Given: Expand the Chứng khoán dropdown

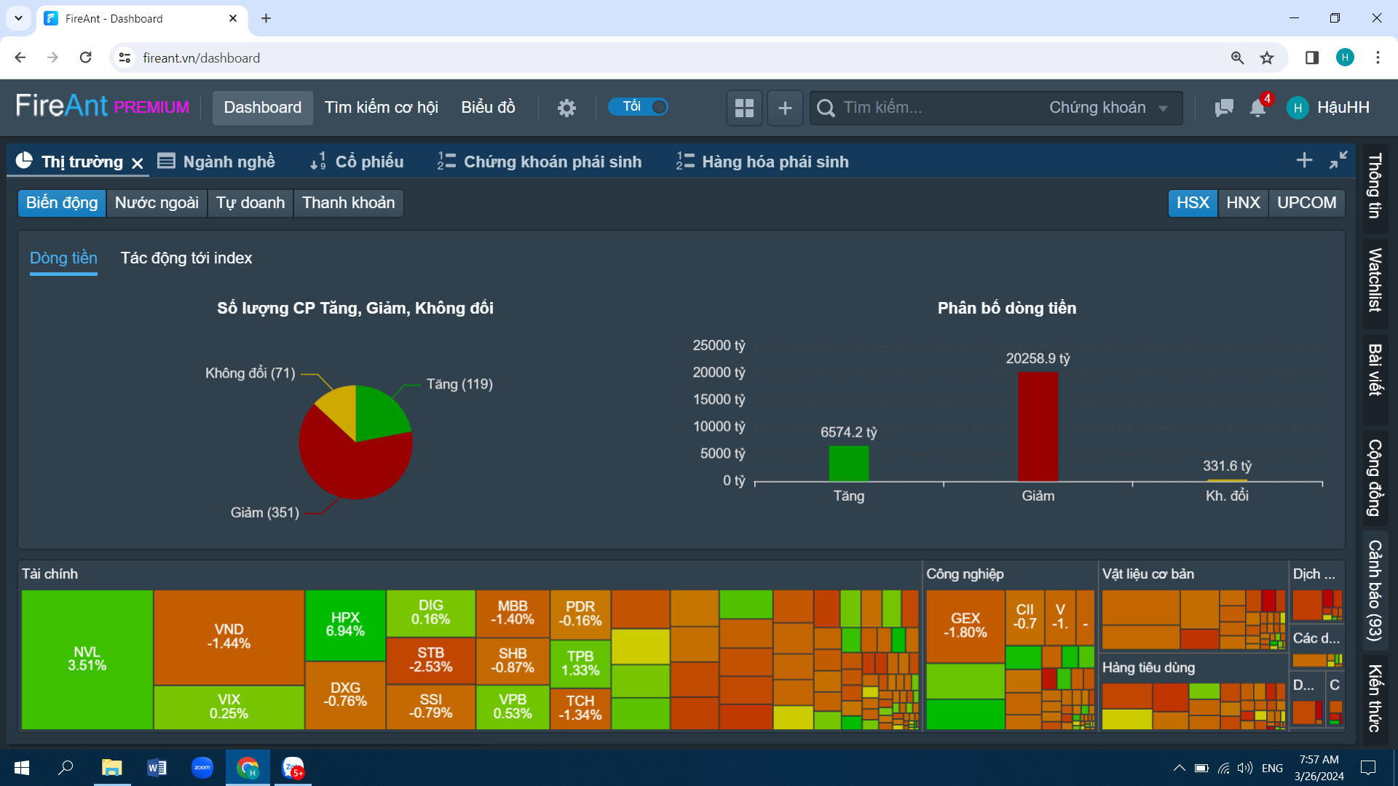Looking at the screenshot, I should tap(1107, 108).
